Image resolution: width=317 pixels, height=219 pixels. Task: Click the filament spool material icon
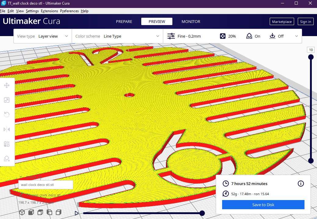[225, 194]
